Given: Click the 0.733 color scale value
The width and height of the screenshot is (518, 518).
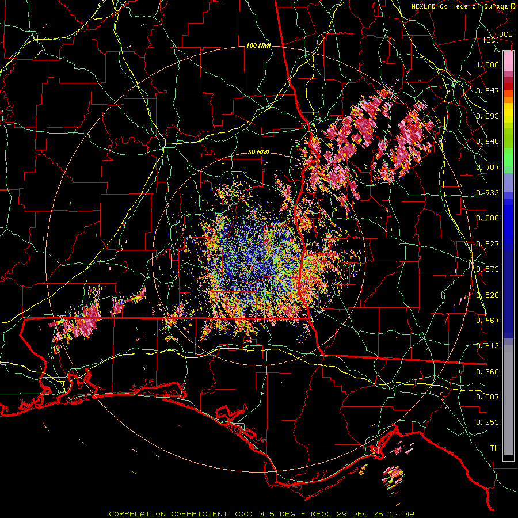Looking at the screenshot, I should pyautogui.click(x=487, y=193).
